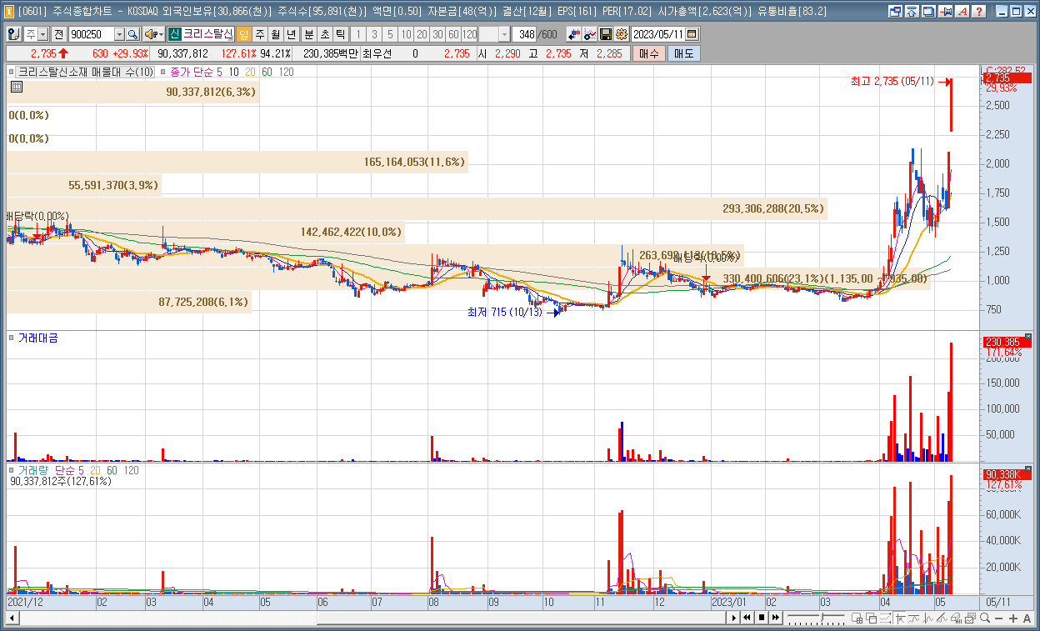
Task: Zoom in chart with the plus icon
Action: 1012,618
